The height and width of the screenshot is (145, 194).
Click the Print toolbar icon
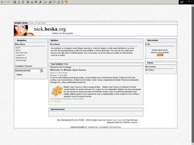click(50, 2)
